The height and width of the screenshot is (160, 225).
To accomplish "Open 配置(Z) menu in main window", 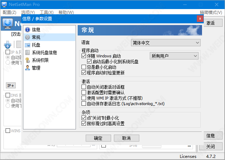I will pos(9,13).
